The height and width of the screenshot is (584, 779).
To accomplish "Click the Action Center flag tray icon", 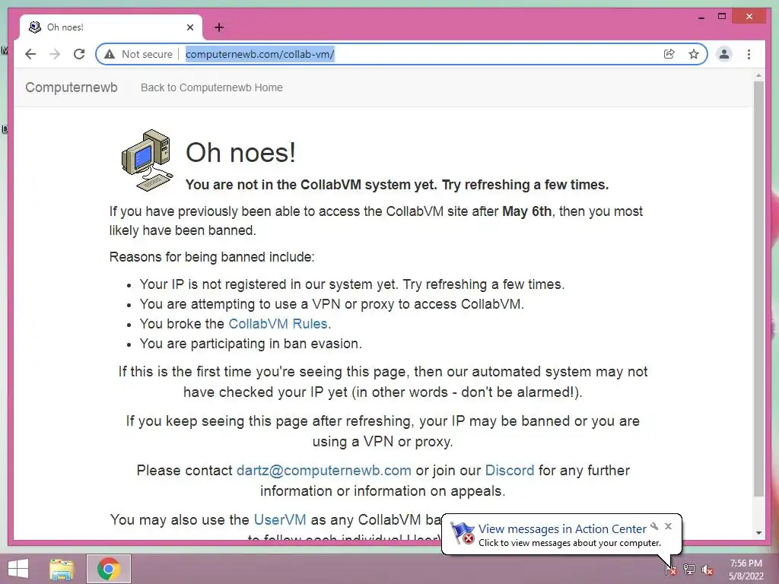I will pyautogui.click(x=671, y=569).
